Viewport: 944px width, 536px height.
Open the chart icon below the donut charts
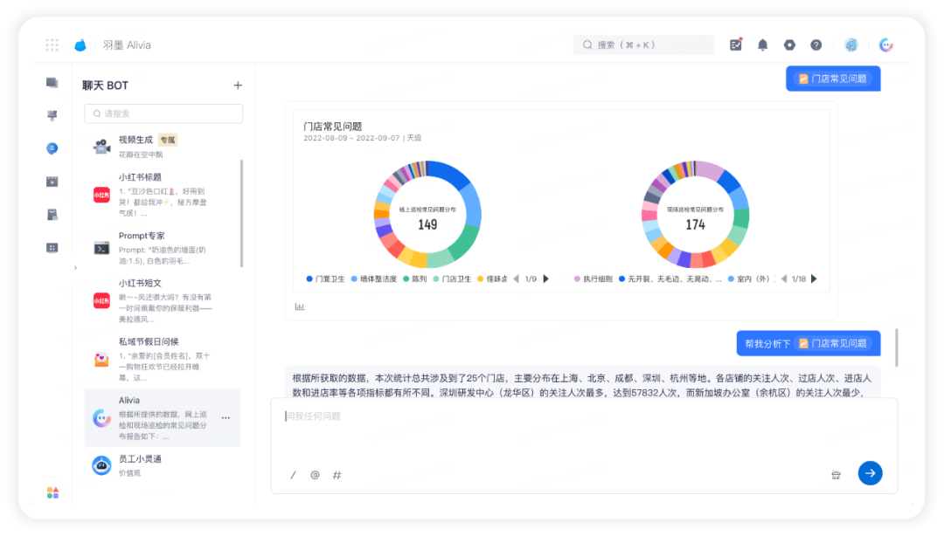[x=299, y=306]
